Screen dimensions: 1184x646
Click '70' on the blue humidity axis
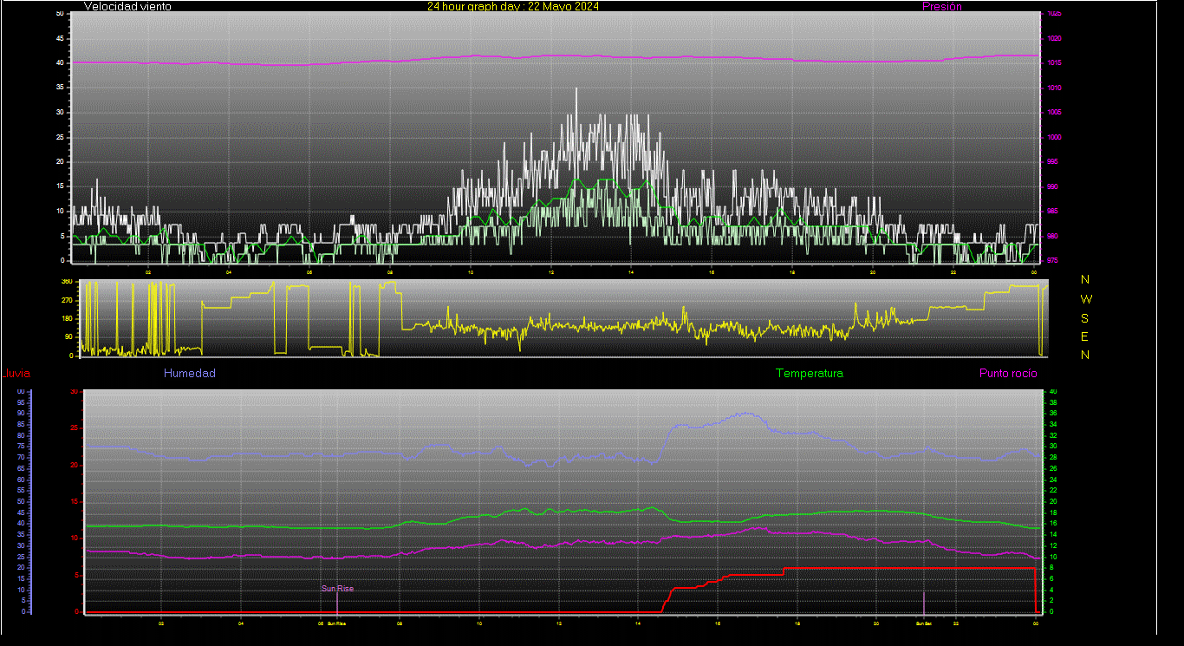tap(20, 458)
